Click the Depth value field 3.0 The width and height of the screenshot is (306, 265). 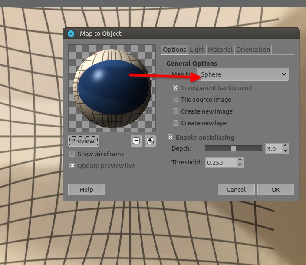[273, 148]
